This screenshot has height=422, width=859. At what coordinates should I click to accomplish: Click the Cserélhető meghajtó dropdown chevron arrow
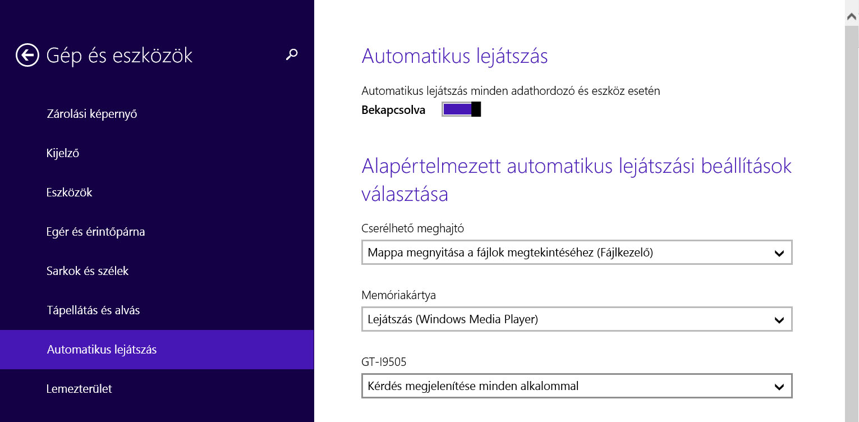pyautogui.click(x=779, y=253)
